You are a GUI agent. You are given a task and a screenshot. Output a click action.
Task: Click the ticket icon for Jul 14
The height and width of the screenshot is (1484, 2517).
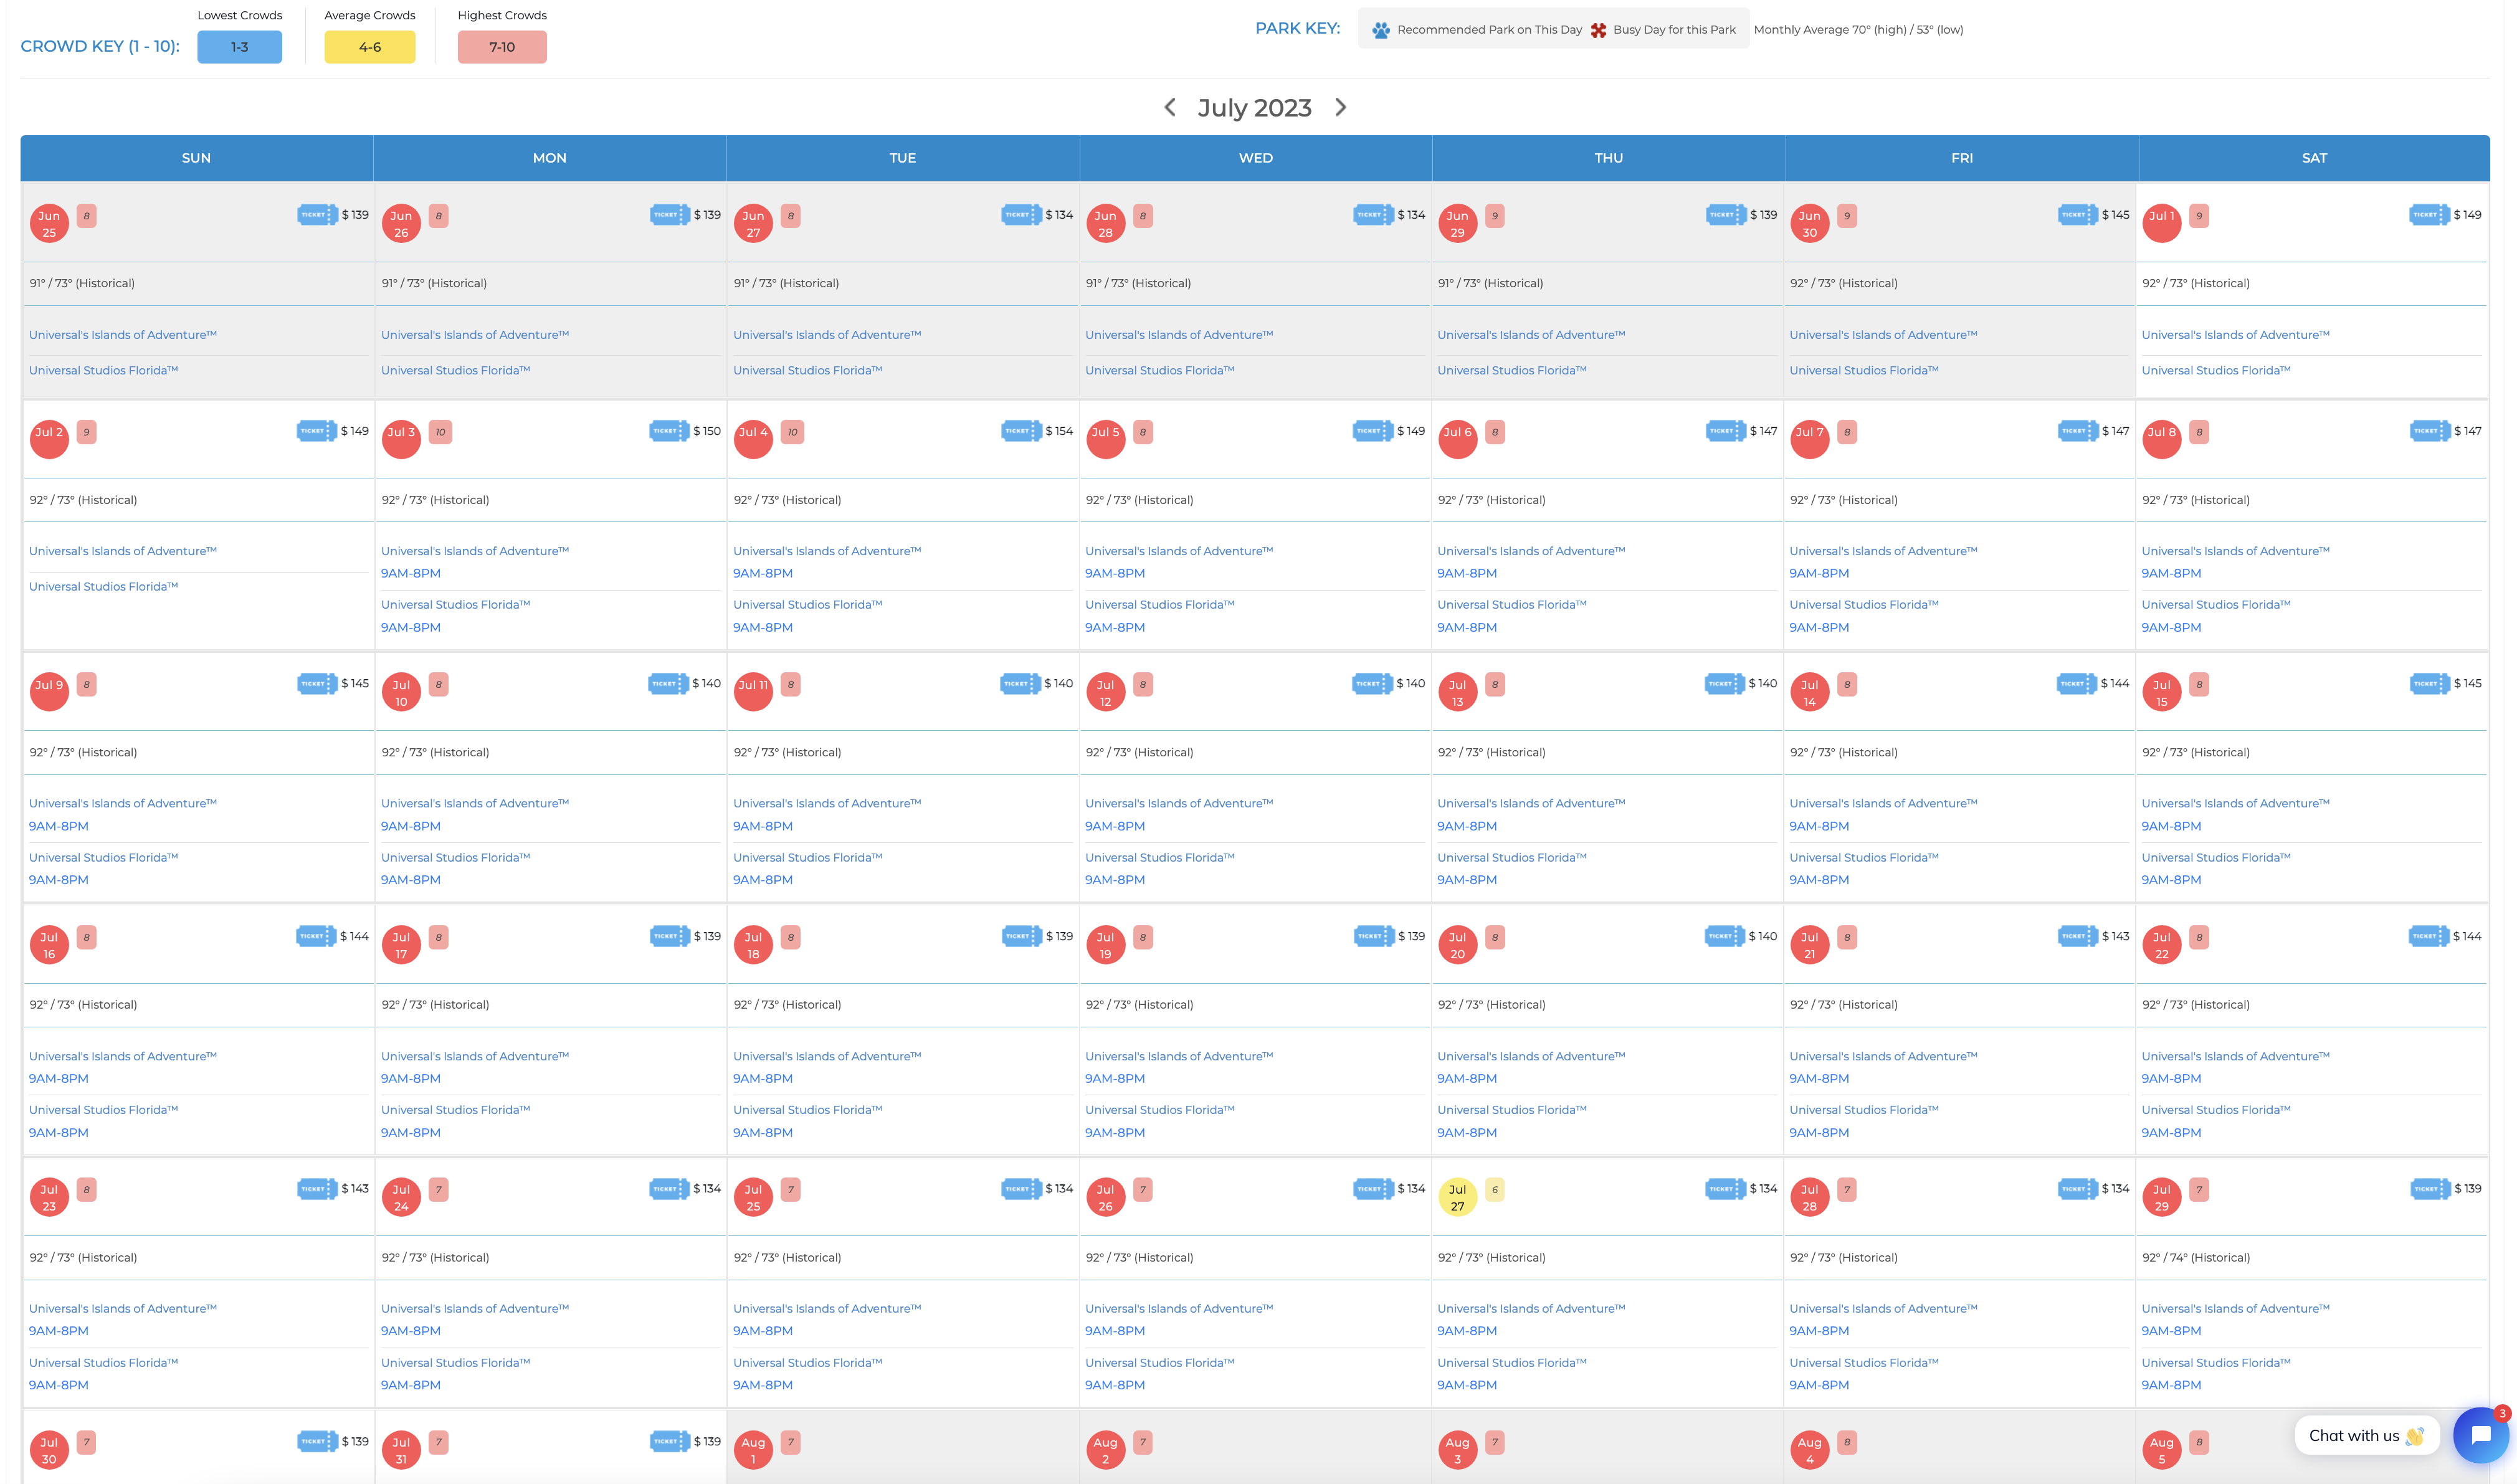(x=2077, y=684)
